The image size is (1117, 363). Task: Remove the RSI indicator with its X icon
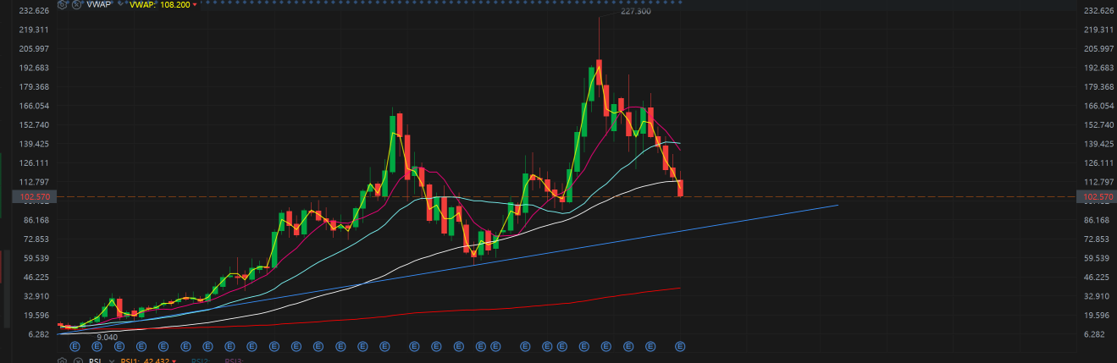pyautogui.click(x=76, y=360)
